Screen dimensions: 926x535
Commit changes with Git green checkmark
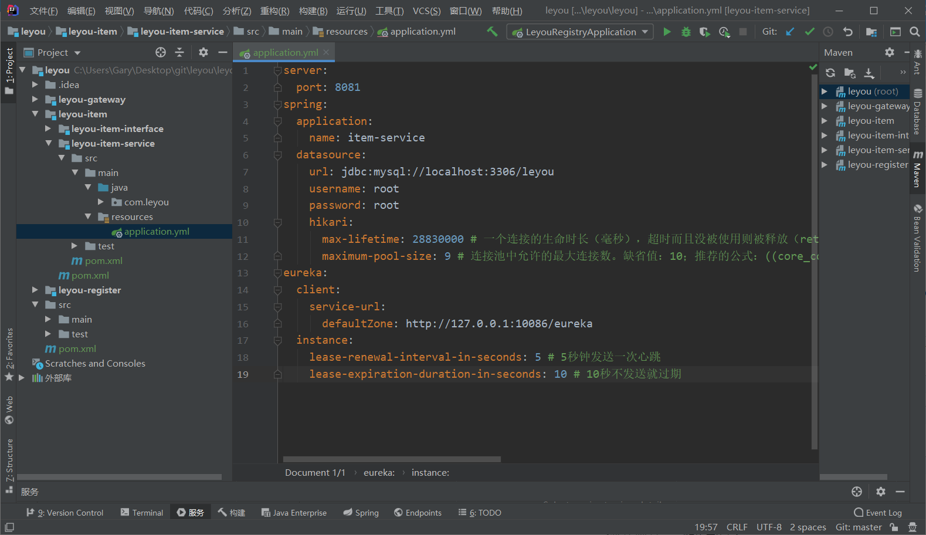[x=809, y=32]
